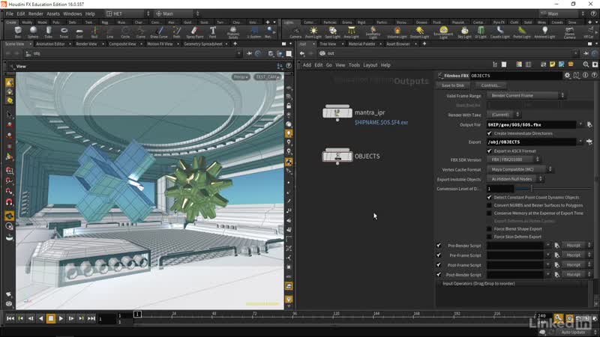
Task: Add a Spot Light
Action: (x=332, y=32)
